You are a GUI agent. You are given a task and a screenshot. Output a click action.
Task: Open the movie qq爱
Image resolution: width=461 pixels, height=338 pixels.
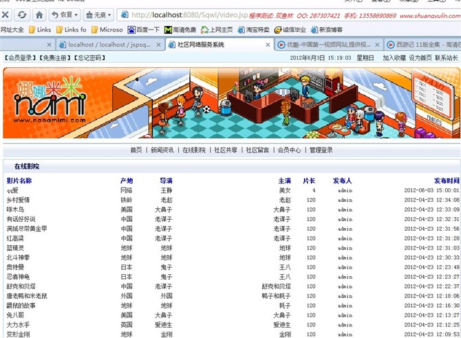click(12, 190)
